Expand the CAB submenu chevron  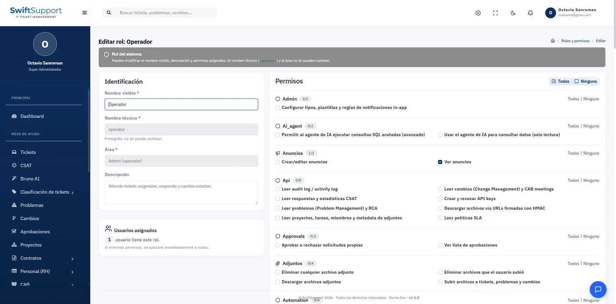click(72, 285)
